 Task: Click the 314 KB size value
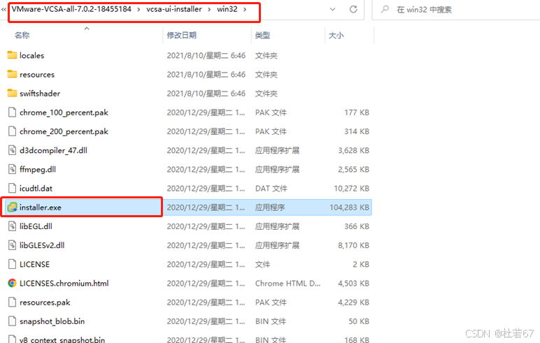[x=357, y=131]
